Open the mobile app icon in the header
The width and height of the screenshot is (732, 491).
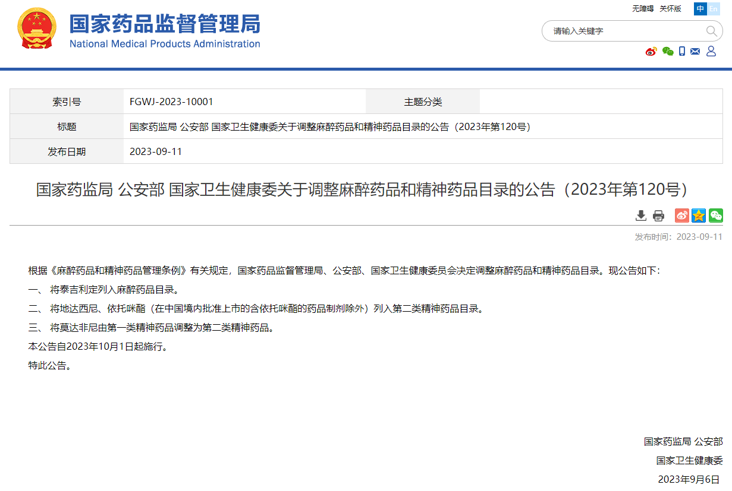pos(681,51)
